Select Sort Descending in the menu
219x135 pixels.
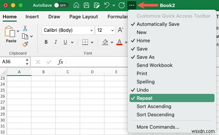[172, 115]
